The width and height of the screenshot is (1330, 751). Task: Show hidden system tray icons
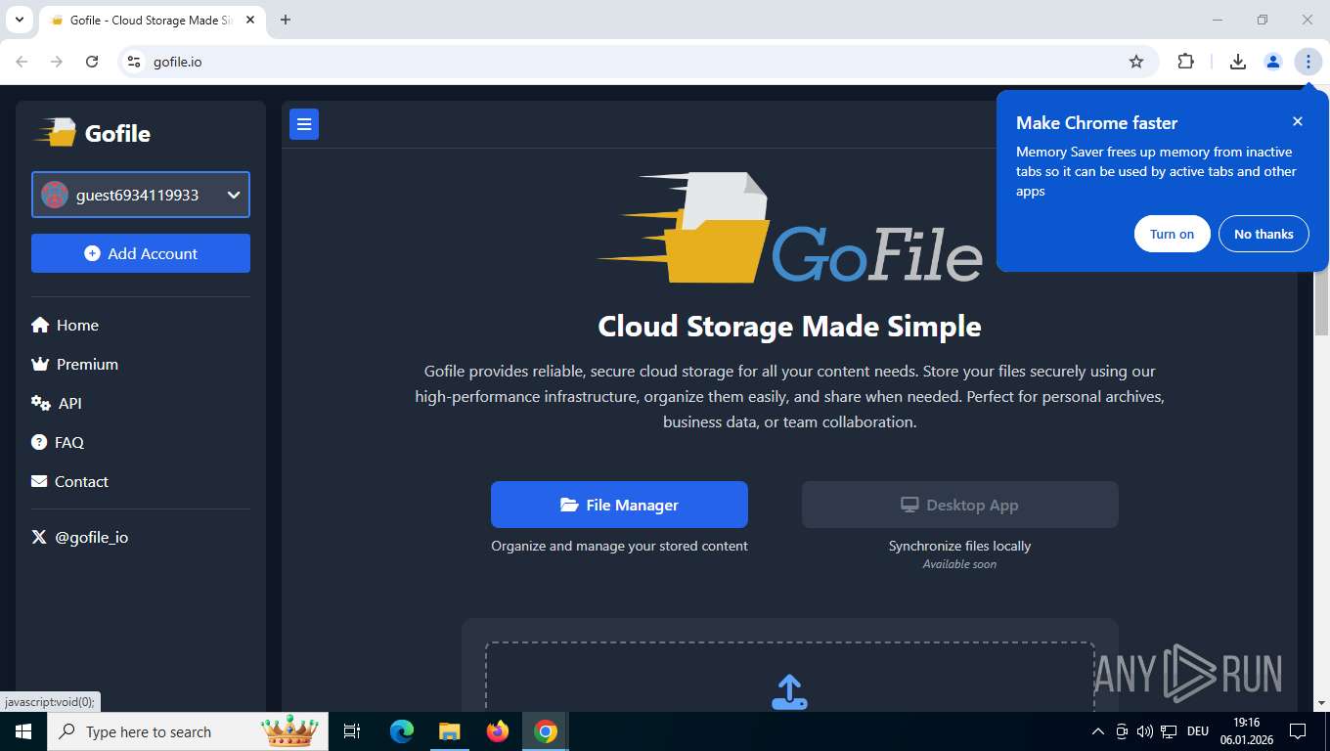1097,731
